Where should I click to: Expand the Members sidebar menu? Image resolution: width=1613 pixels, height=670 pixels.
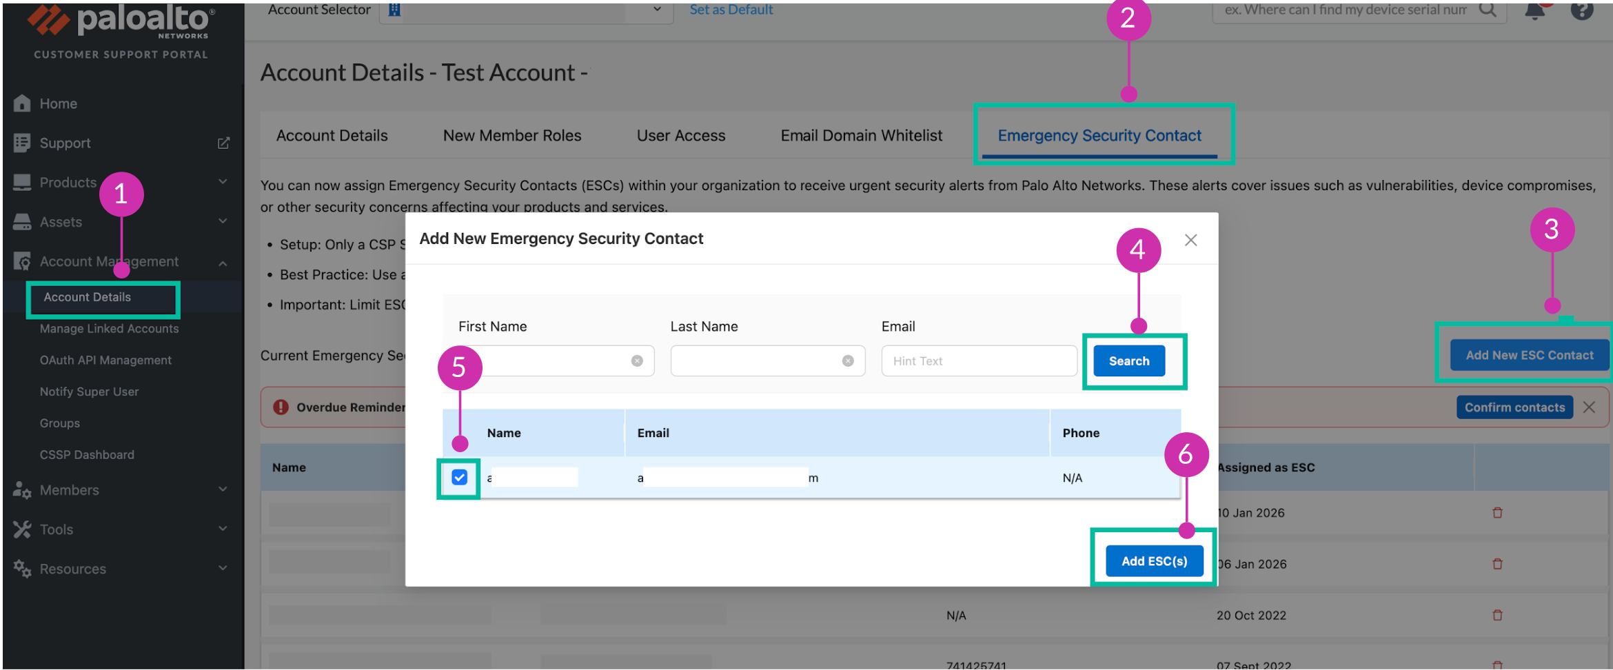click(223, 489)
